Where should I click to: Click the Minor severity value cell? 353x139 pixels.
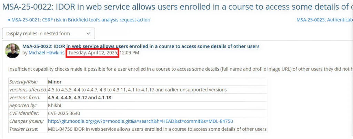click(55, 82)
